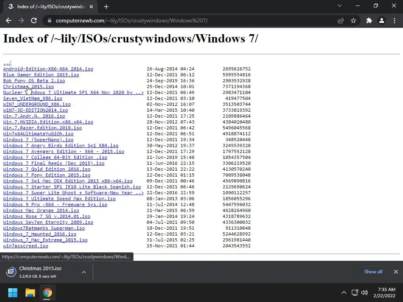Share this page using the share icon
The height and width of the screenshot is (302, 403).
pyautogui.click(x=341, y=20)
